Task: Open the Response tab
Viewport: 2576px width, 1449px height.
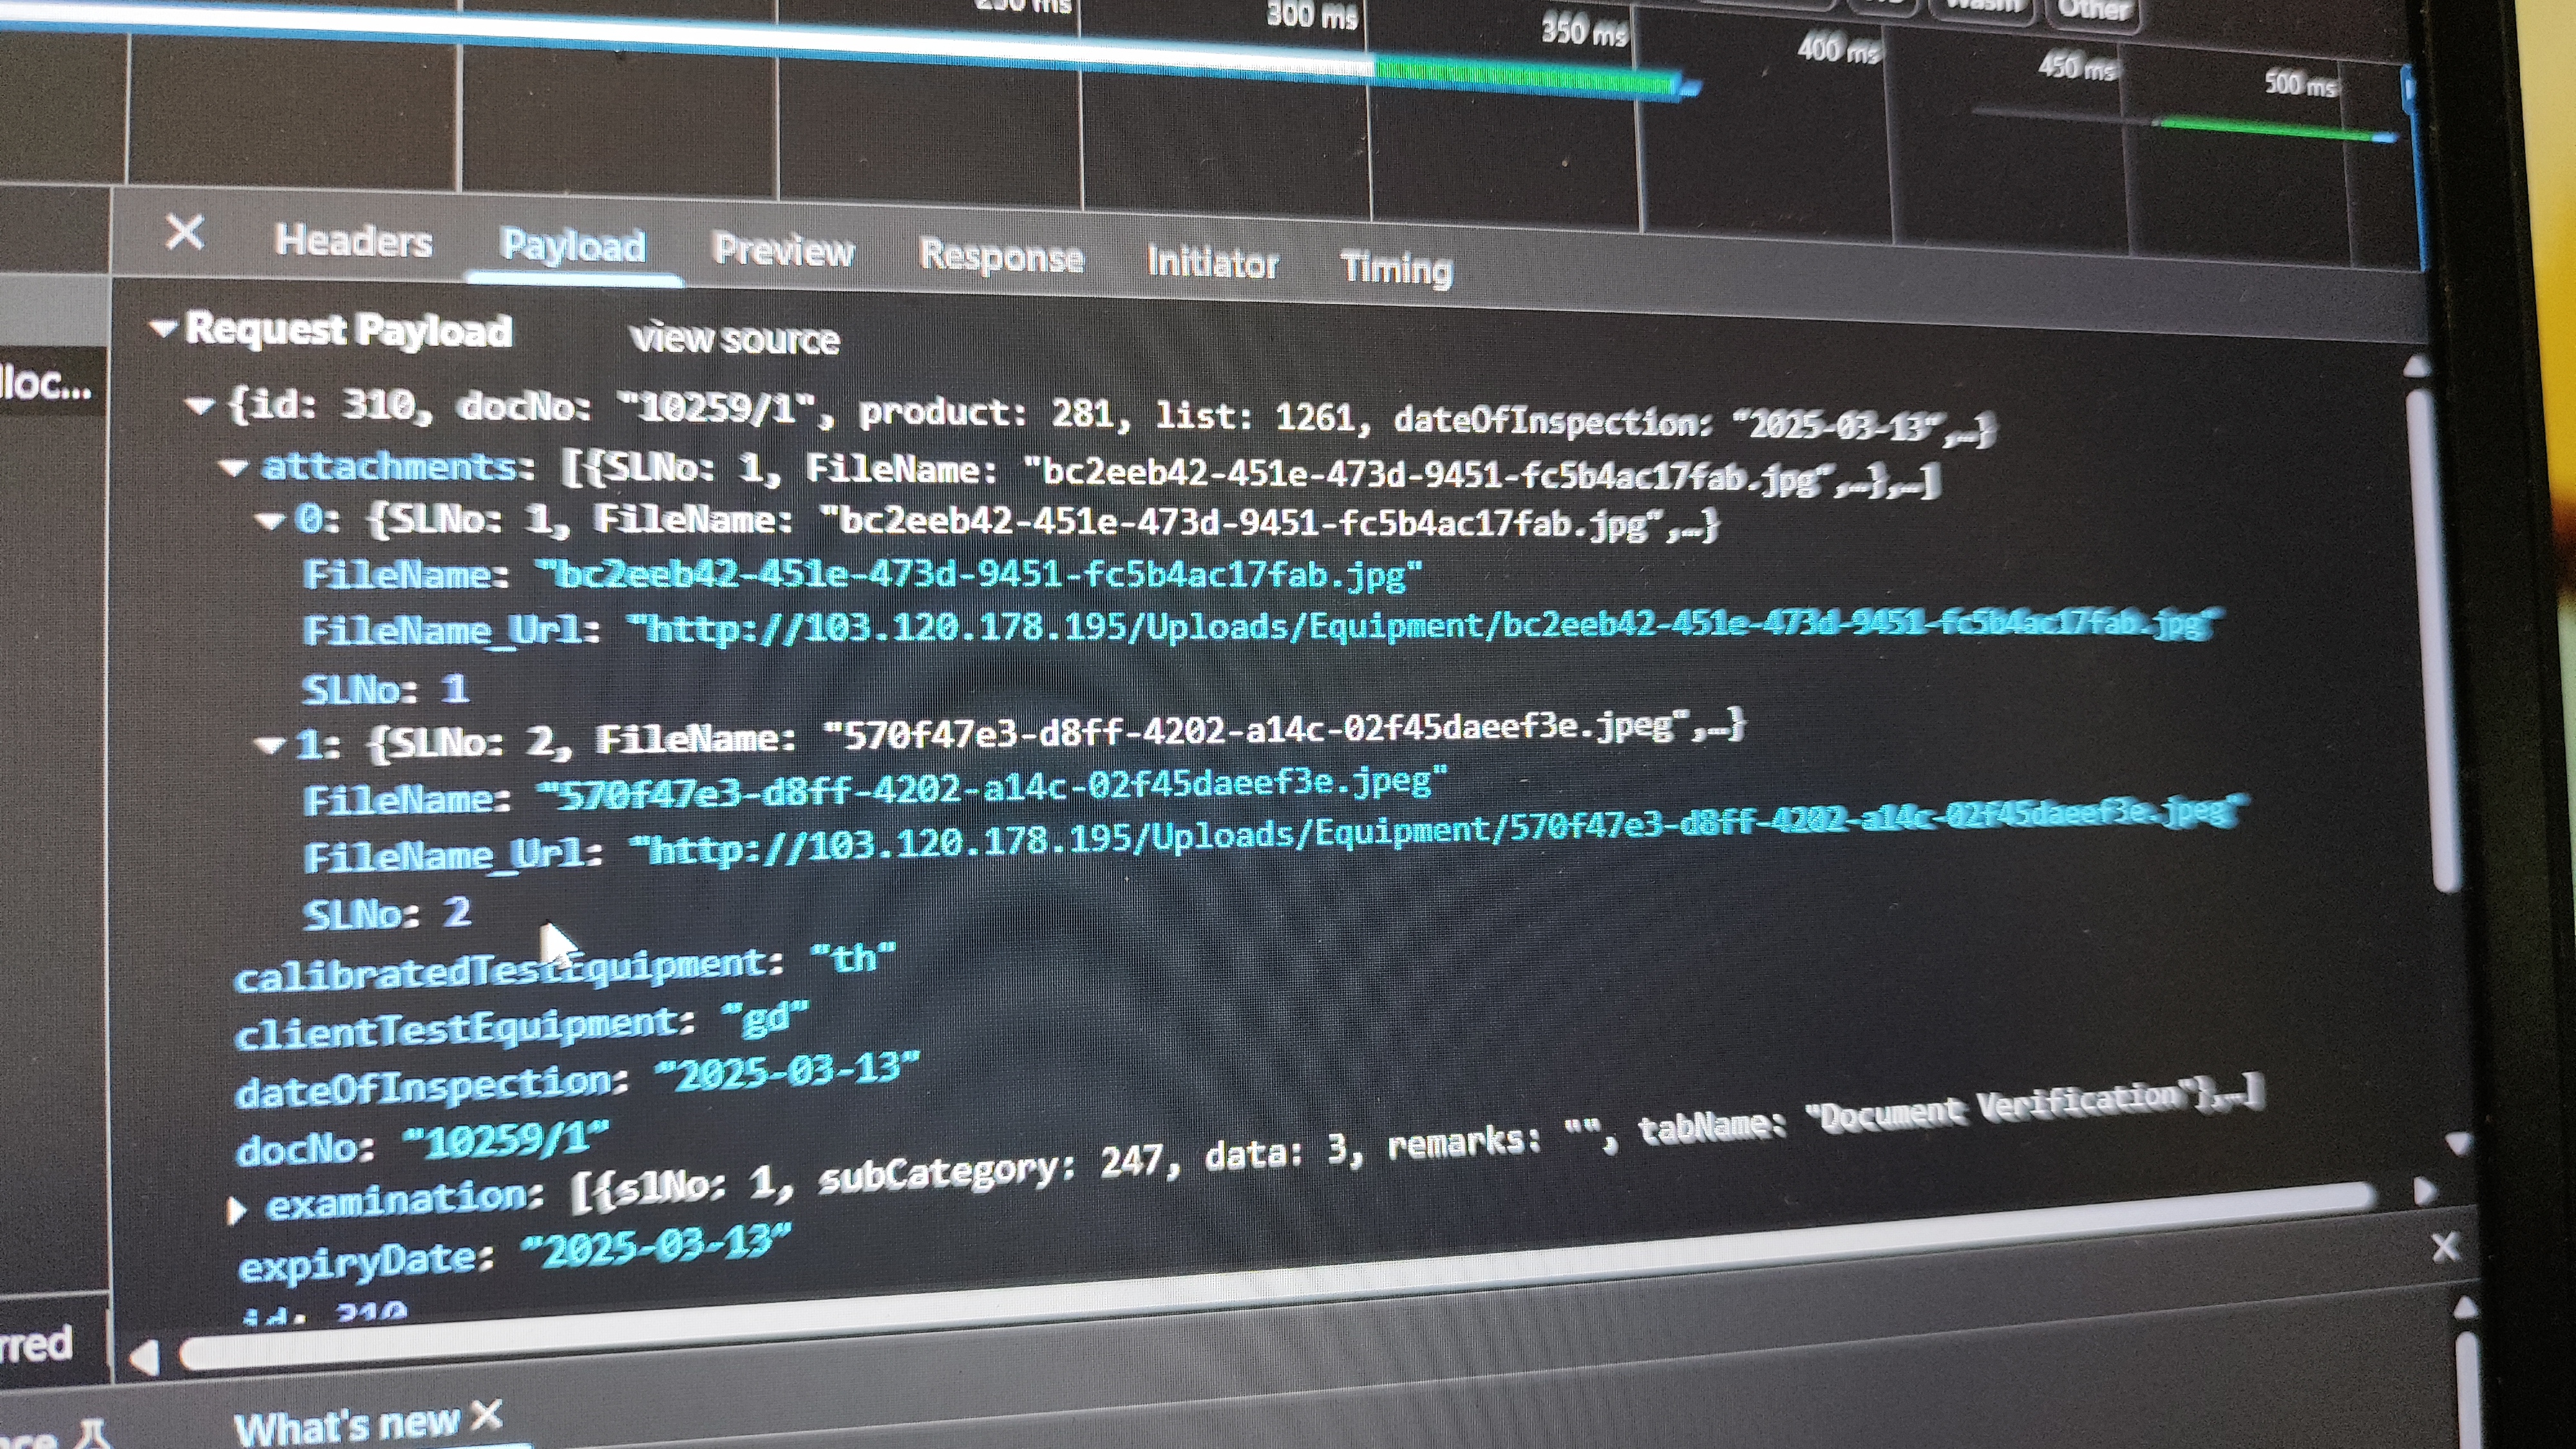Action: tap(1001, 257)
